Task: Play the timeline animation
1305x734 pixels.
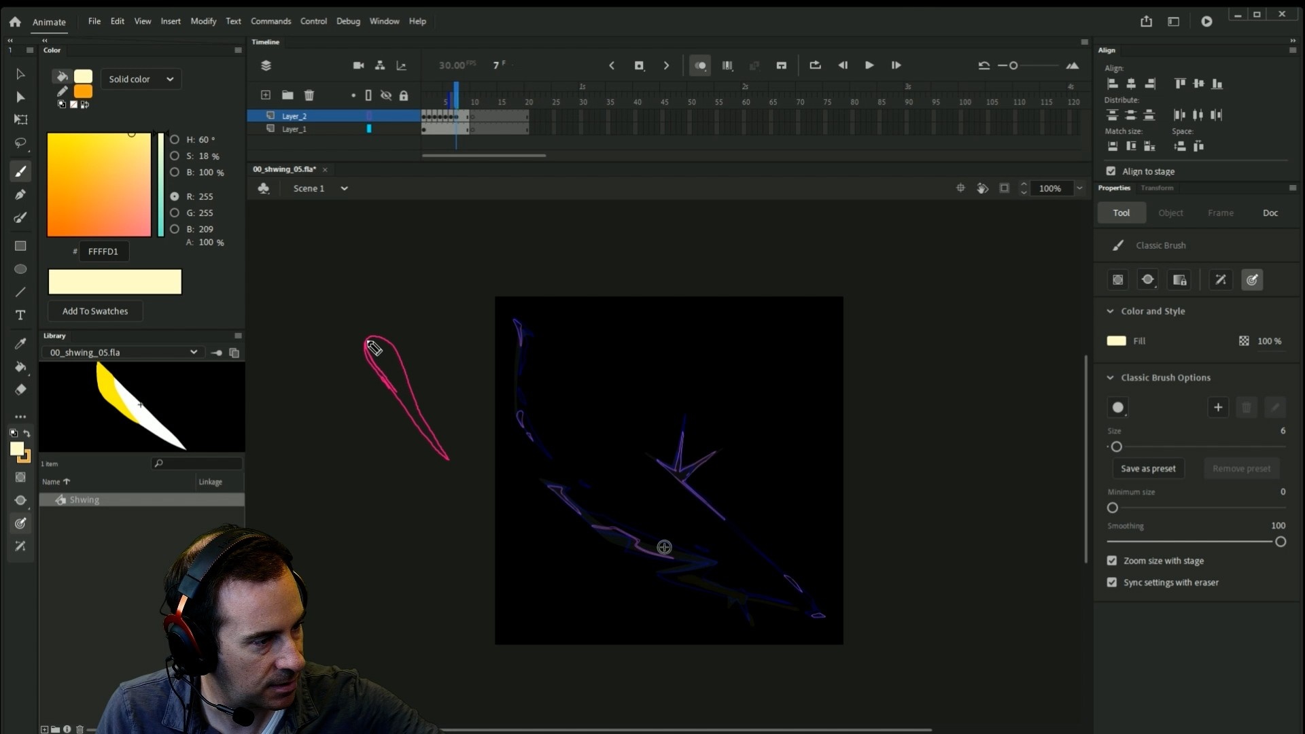Action: tap(869, 65)
